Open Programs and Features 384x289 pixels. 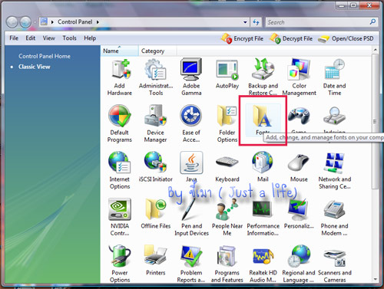click(x=227, y=264)
